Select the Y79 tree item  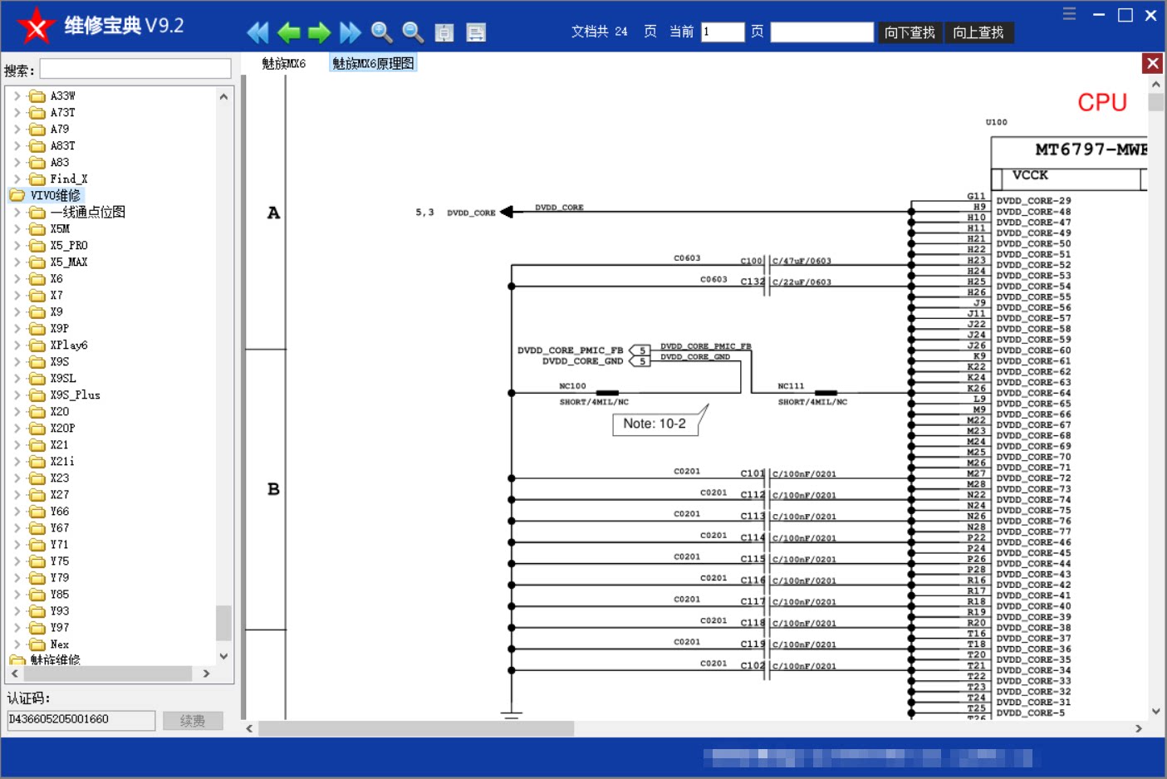[60, 578]
